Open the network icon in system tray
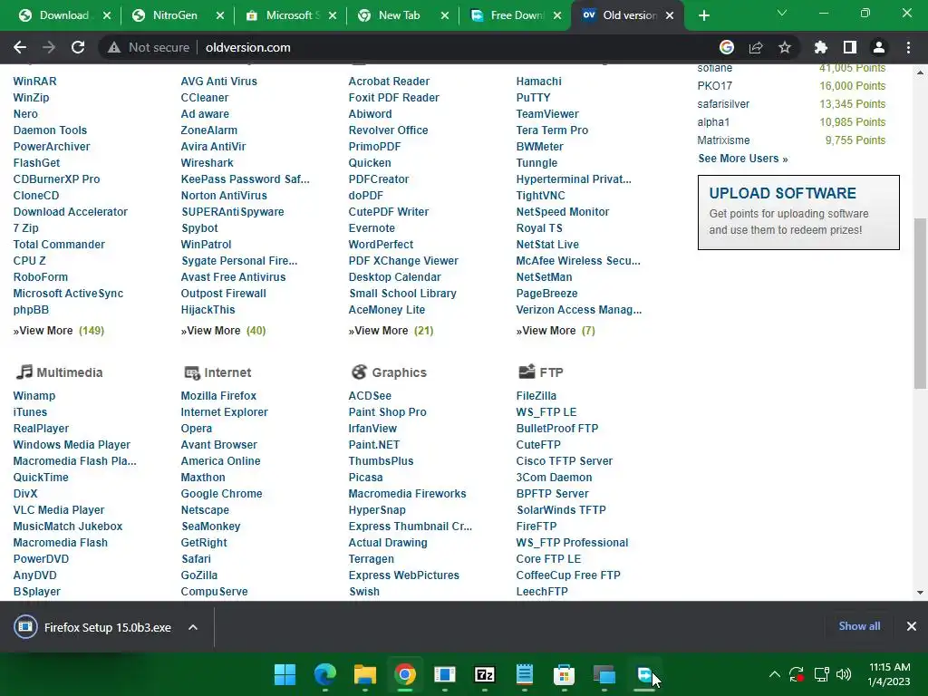The image size is (928, 696). [x=821, y=674]
